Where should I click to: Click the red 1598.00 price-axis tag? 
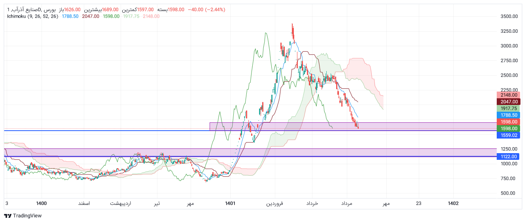pos(508,122)
